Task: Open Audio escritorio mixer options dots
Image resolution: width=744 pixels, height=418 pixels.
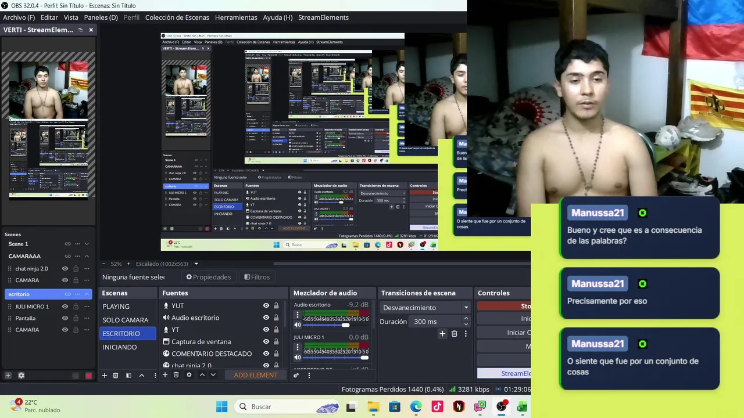Action: [298, 315]
